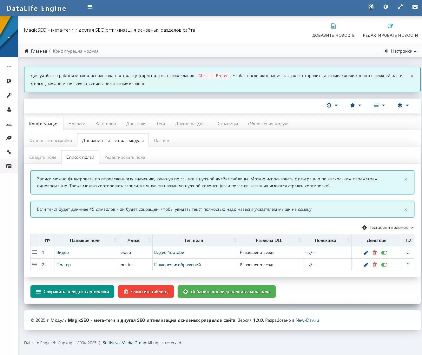Go to Главная breadcrumb link
This screenshot has height=355, width=422.
pyautogui.click(x=39, y=51)
